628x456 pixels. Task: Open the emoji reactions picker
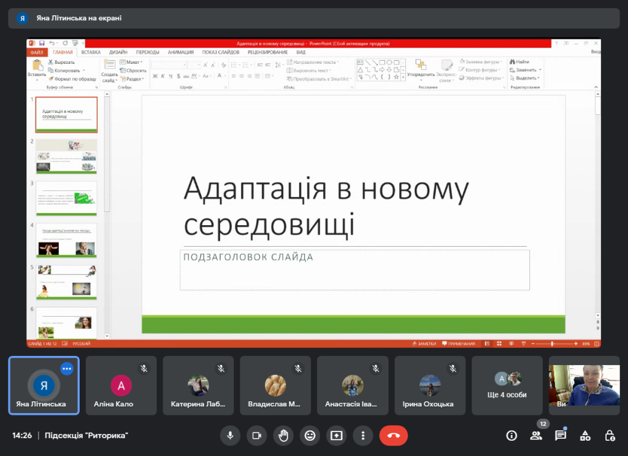coord(310,435)
